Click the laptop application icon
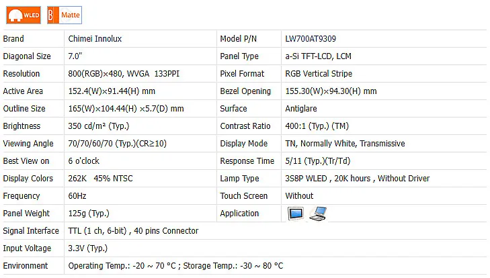The height and width of the screenshot is (278, 490). pos(317,214)
